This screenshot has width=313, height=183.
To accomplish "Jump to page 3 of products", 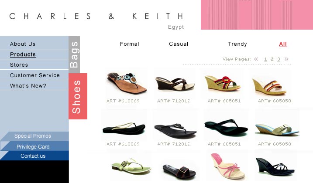I will tap(279, 59).
